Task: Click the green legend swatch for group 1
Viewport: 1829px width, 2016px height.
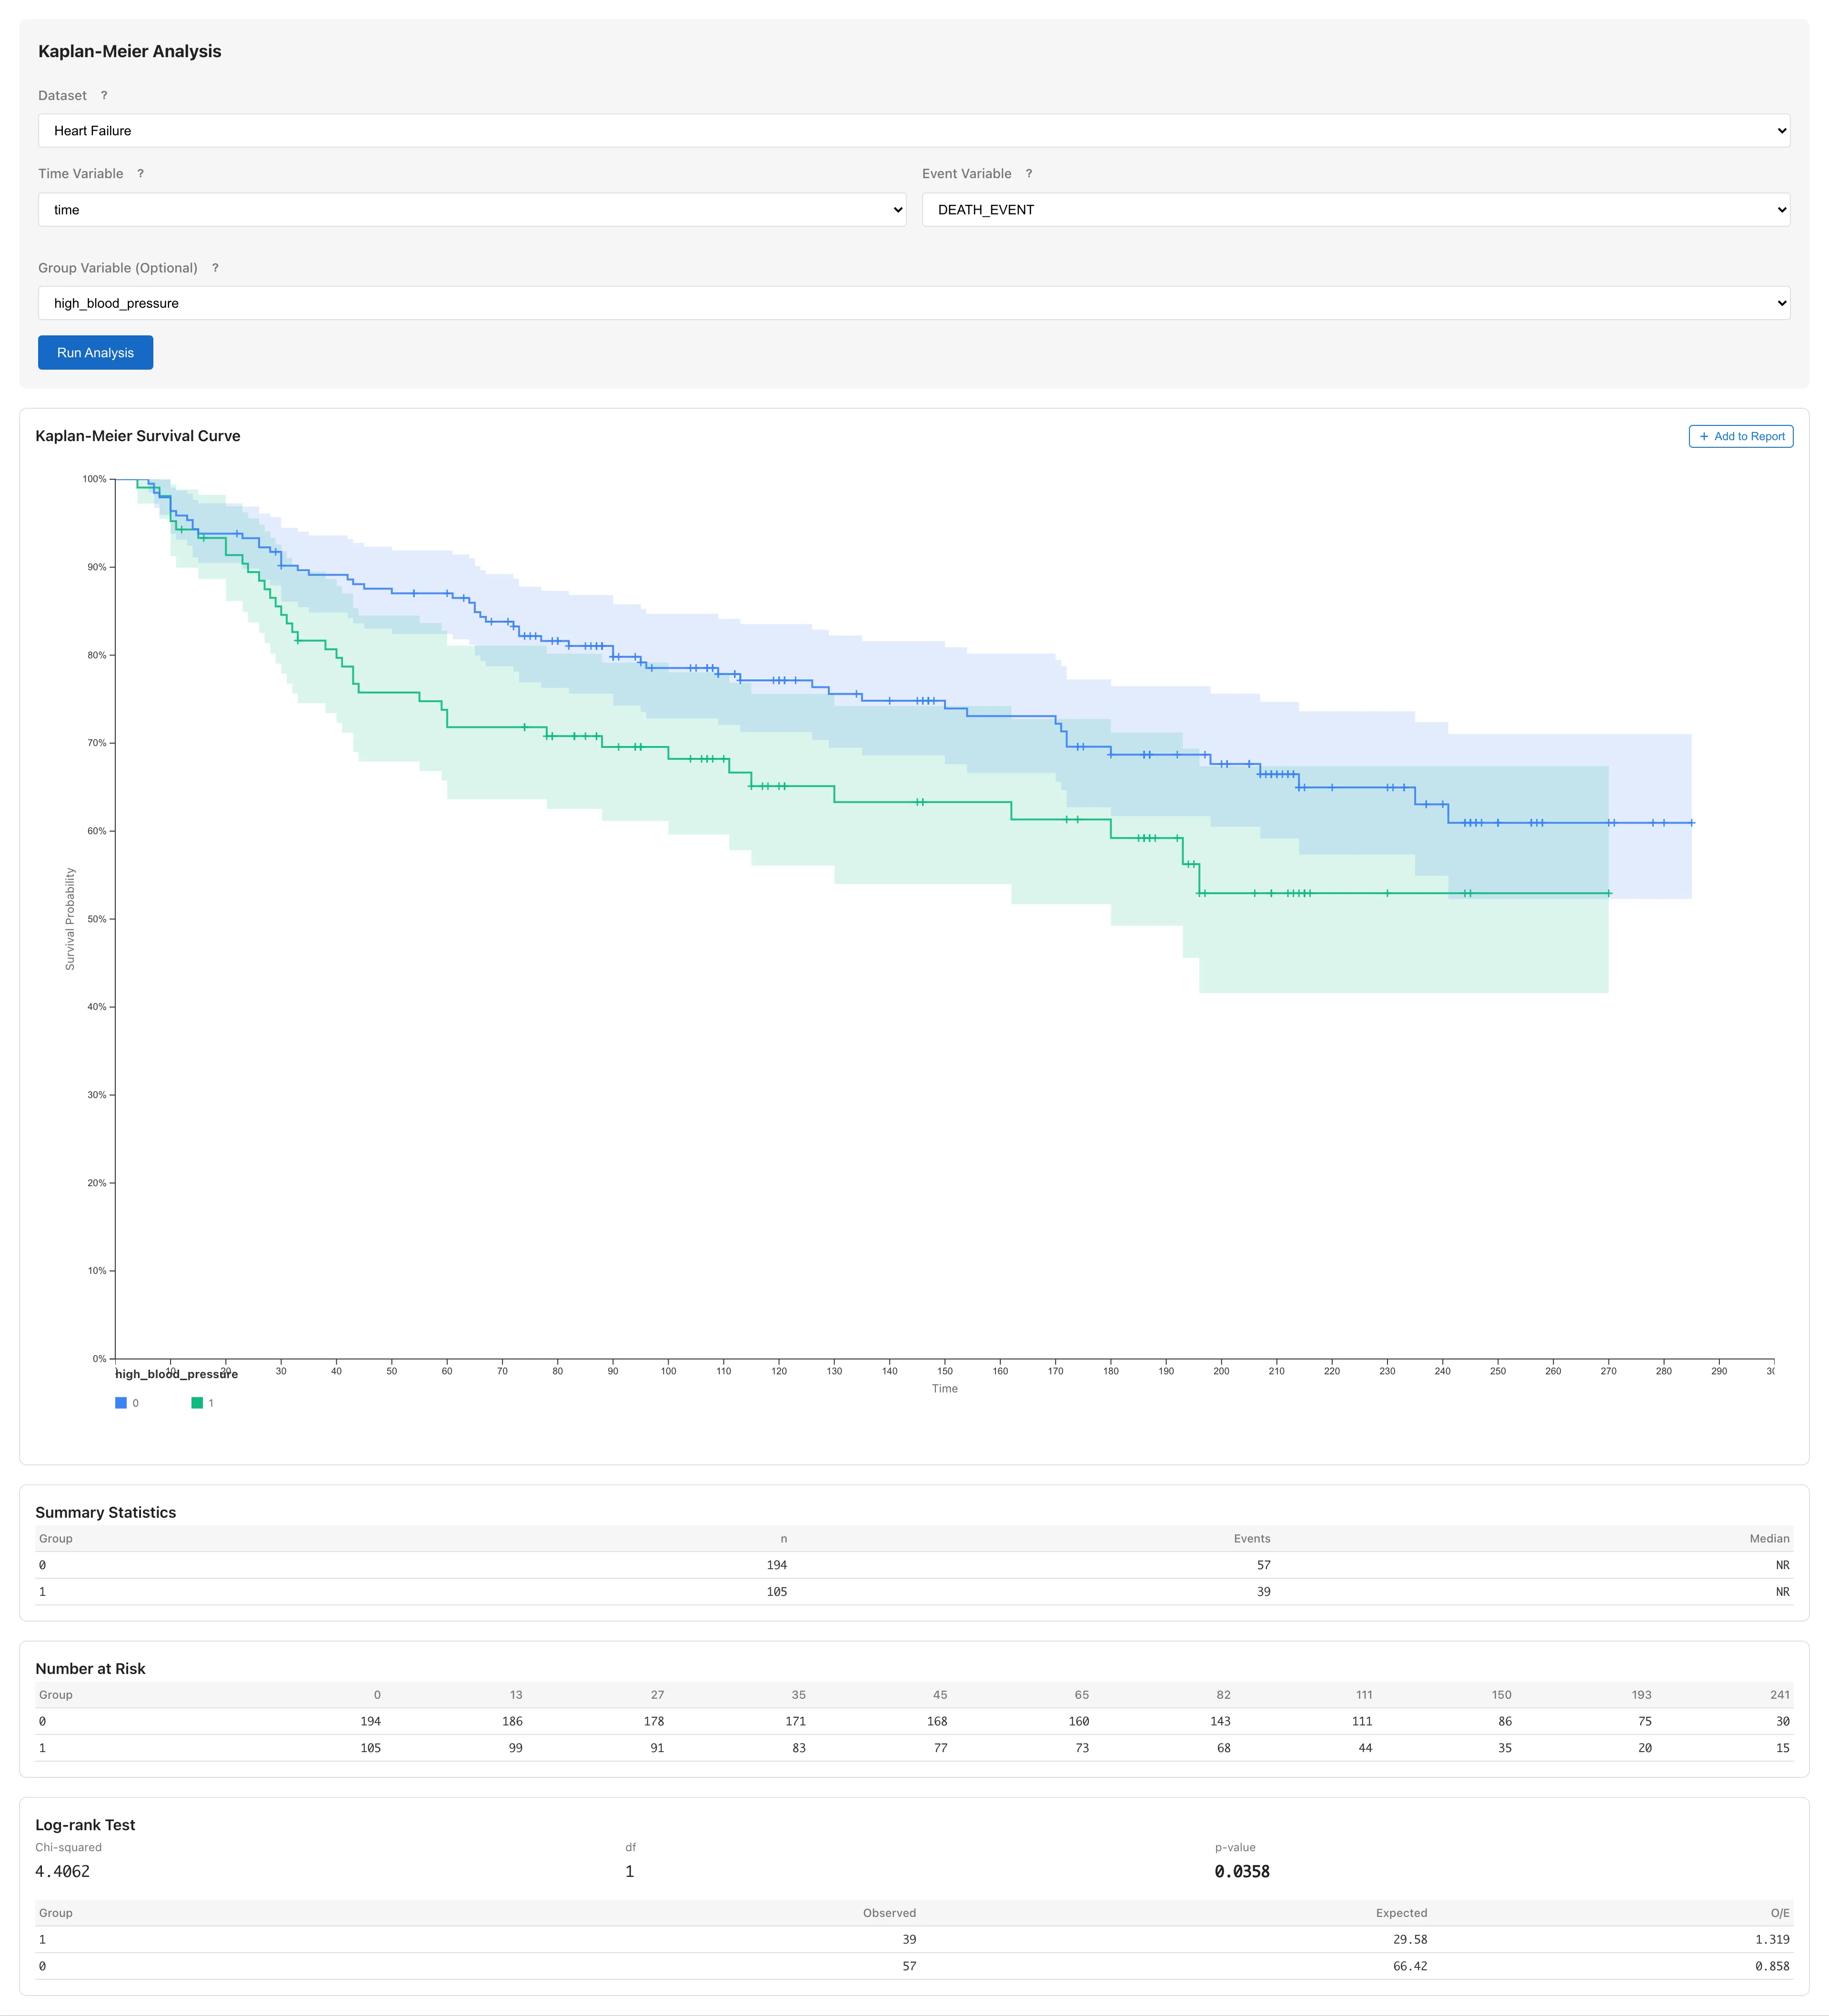Action: pyautogui.click(x=197, y=1403)
